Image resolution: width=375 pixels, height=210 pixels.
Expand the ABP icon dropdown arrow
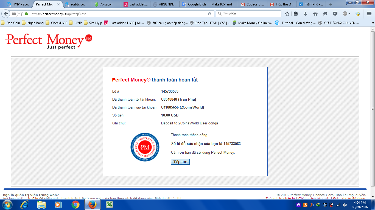click(x=349, y=14)
